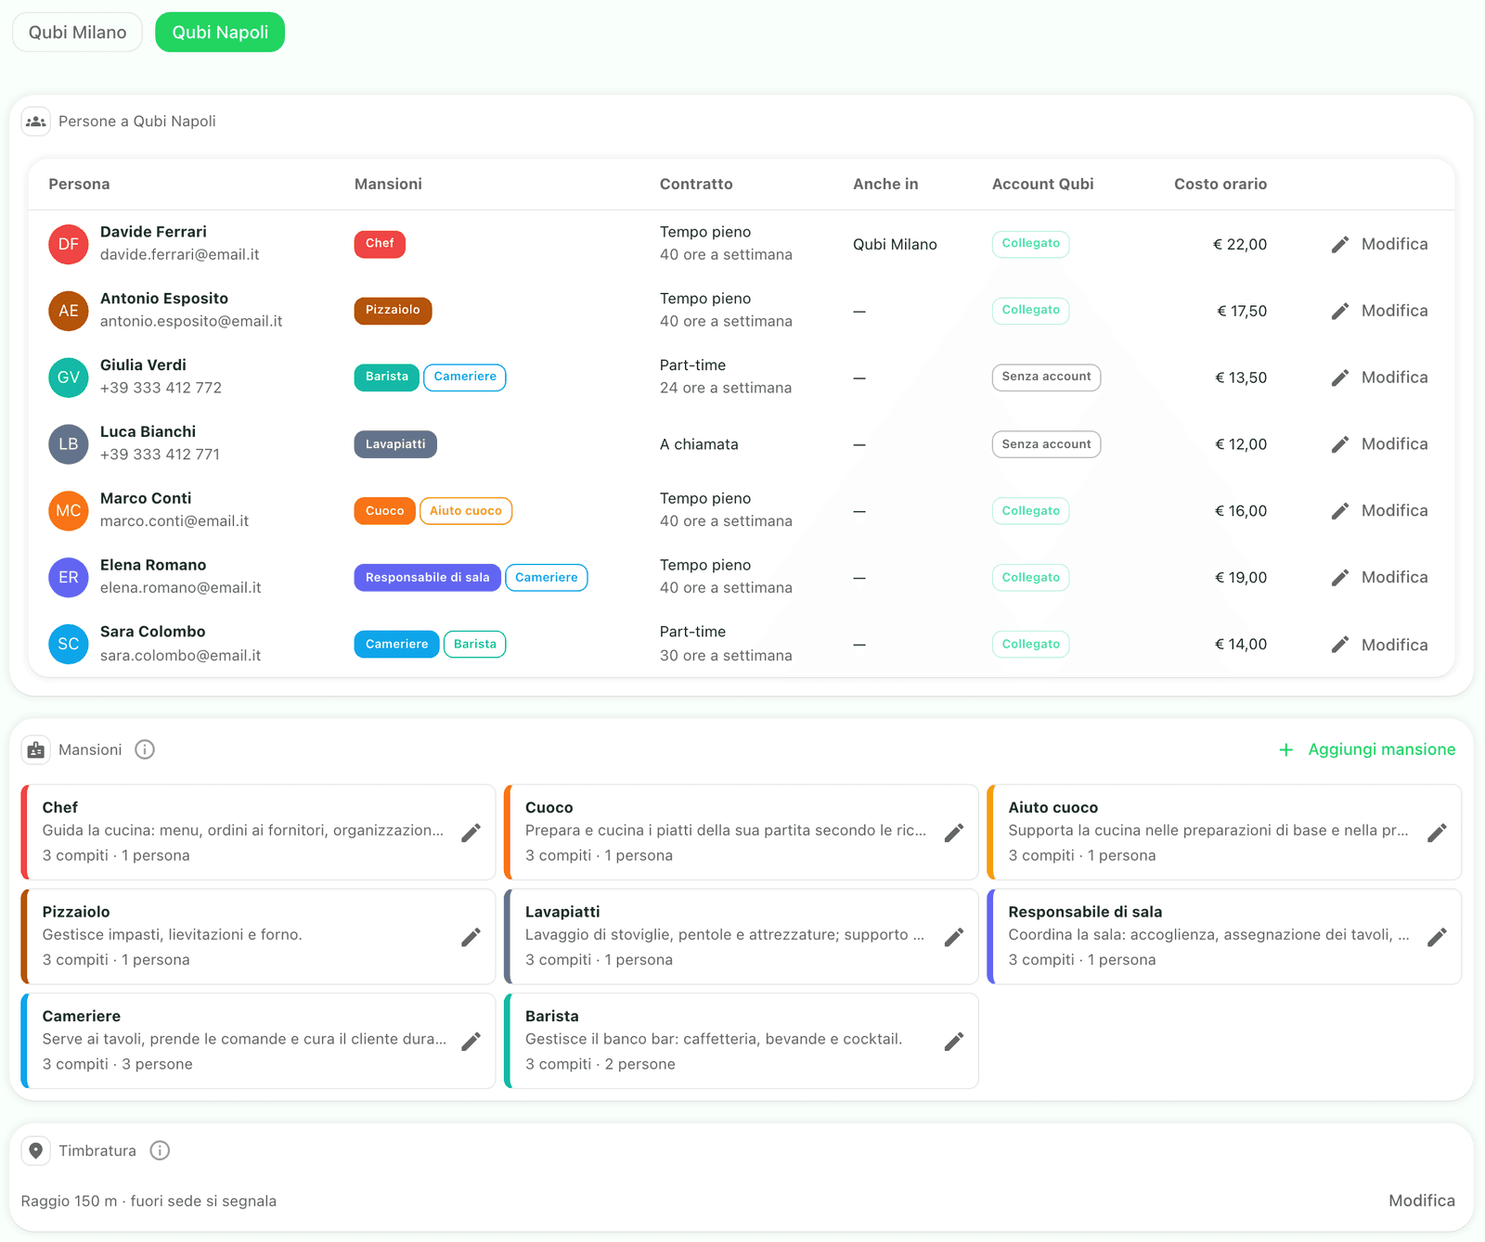Switch to the Qubi Milano tab
Screen dimensions: 1485x1242
click(x=77, y=32)
